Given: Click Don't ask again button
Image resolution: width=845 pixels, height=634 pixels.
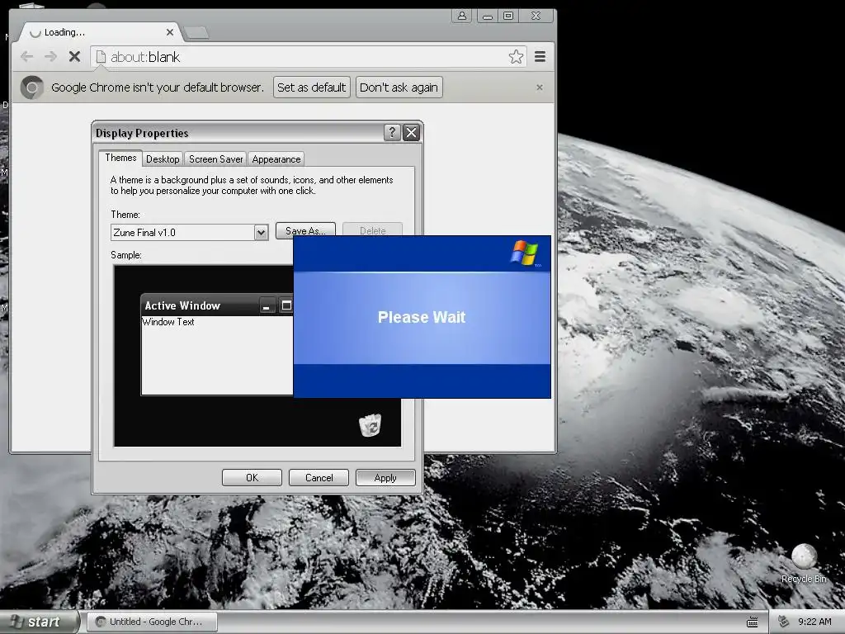Looking at the screenshot, I should pyautogui.click(x=399, y=88).
